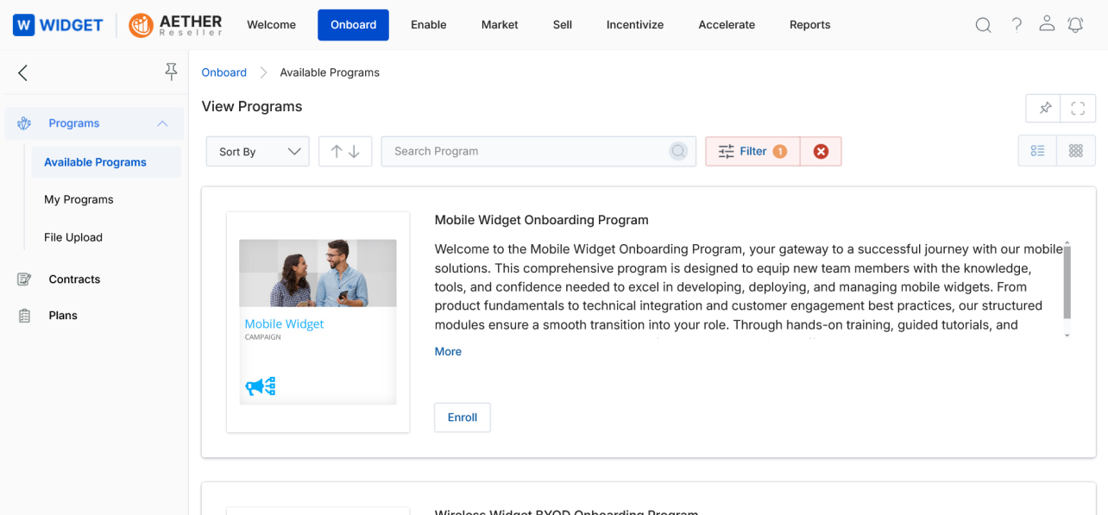Select the Onboard tab

click(354, 25)
